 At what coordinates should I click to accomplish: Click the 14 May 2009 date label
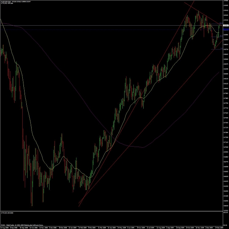click(x=122, y=228)
